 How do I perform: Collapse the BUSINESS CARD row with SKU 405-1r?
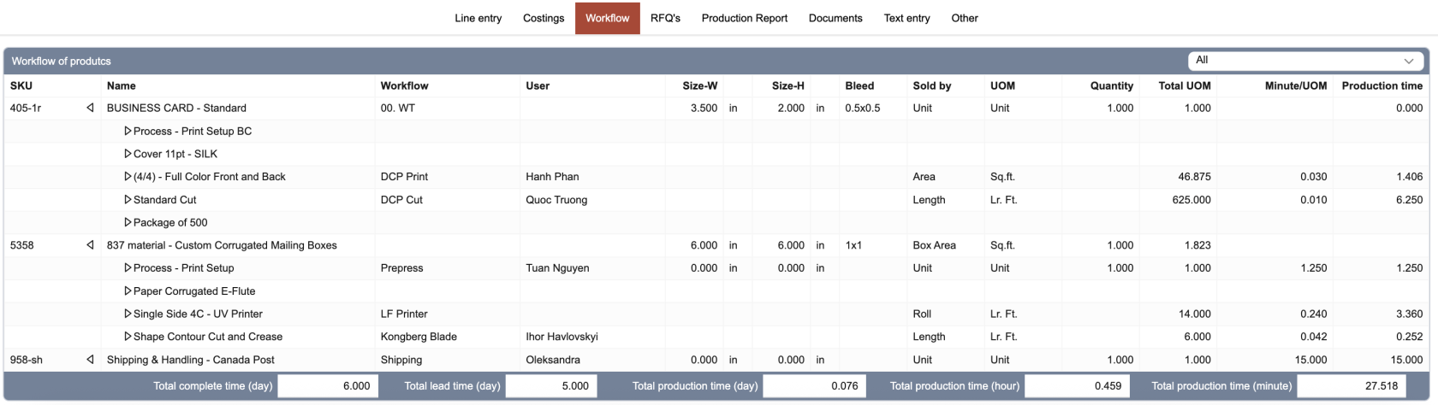click(90, 109)
